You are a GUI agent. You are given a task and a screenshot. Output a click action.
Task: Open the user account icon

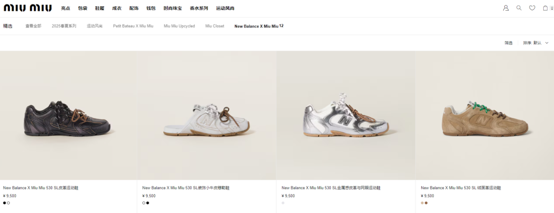[x=506, y=8]
